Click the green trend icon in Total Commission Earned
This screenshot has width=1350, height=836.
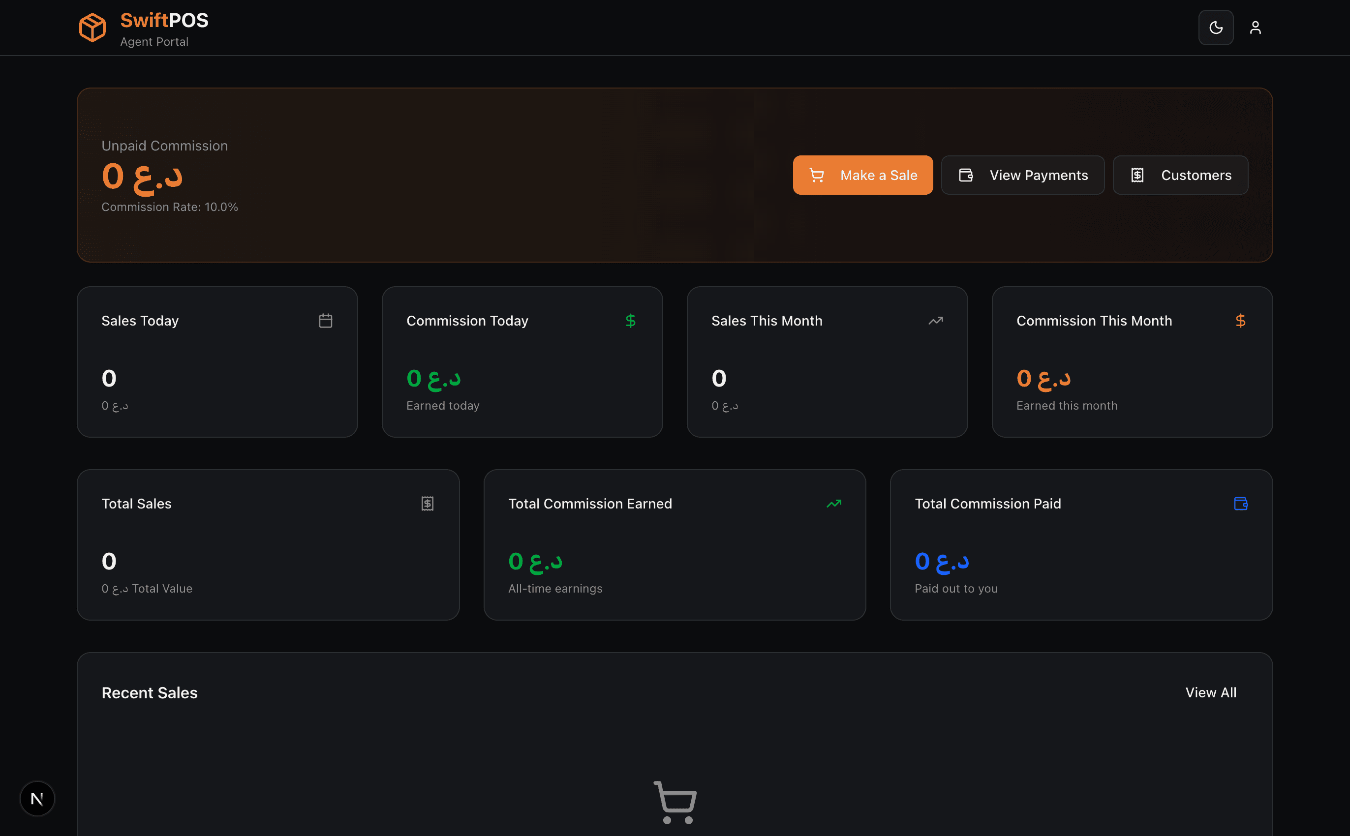click(x=833, y=504)
